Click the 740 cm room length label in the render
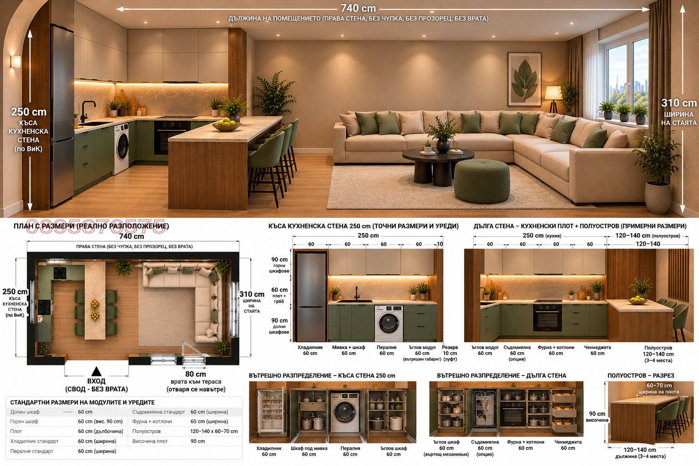This screenshot has height=466, width=699. click(358, 8)
